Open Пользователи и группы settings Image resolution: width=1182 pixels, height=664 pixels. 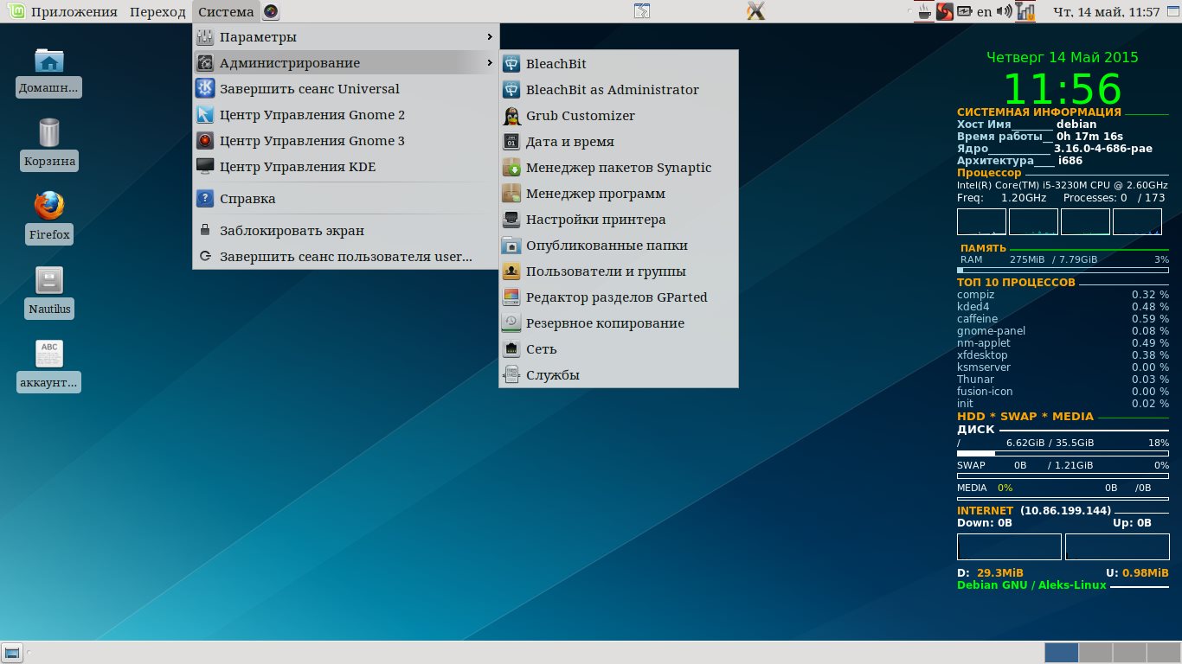605,271
